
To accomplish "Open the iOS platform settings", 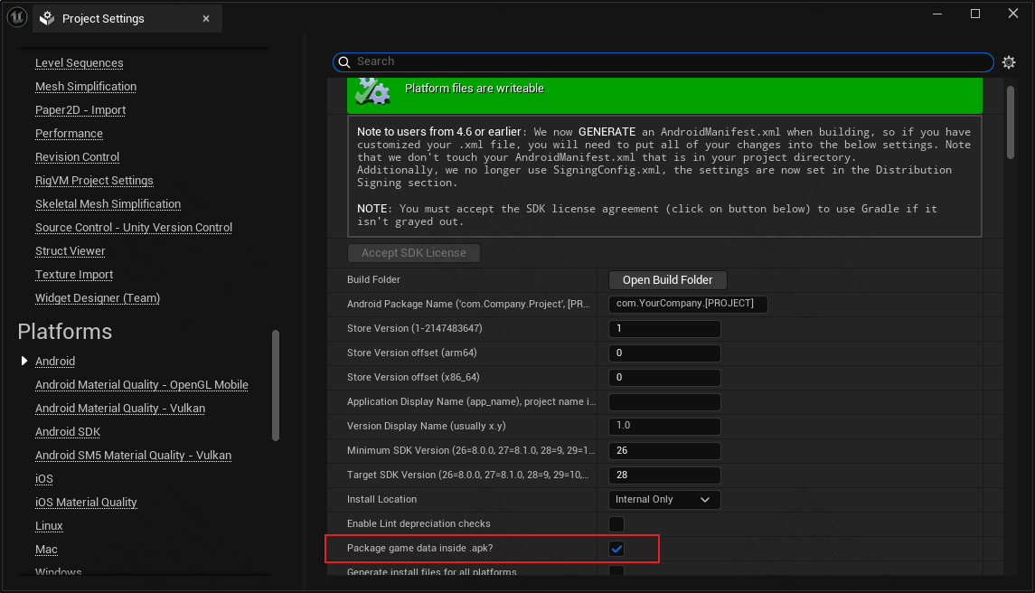I will click(43, 478).
